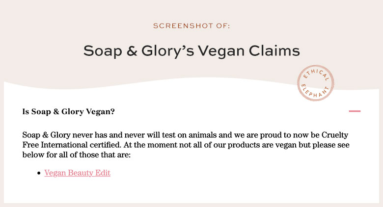Click the empty center of the stamp ring
383x207 pixels.
pos(316,83)
